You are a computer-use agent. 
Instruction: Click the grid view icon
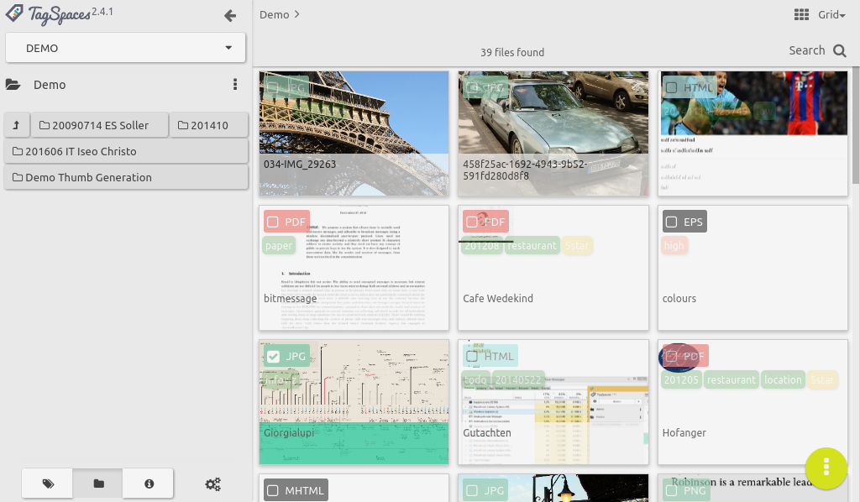point(801,15)
